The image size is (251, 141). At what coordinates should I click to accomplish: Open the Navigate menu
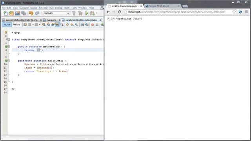click(x=24, y=8)
